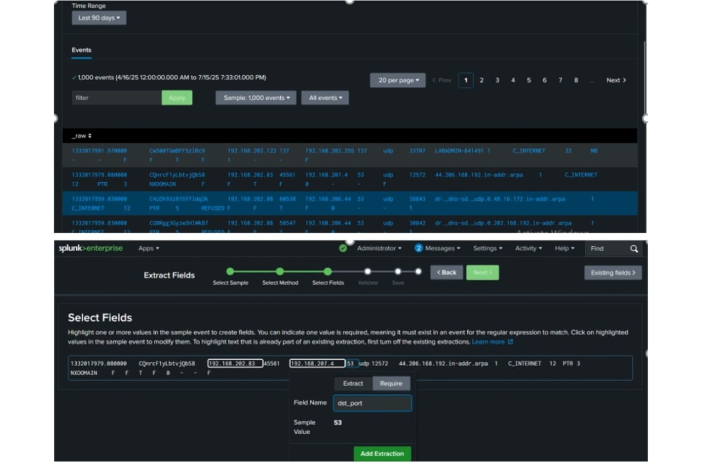
Task: Click the green Apply filter button
Action: click(x=177, y=98)
